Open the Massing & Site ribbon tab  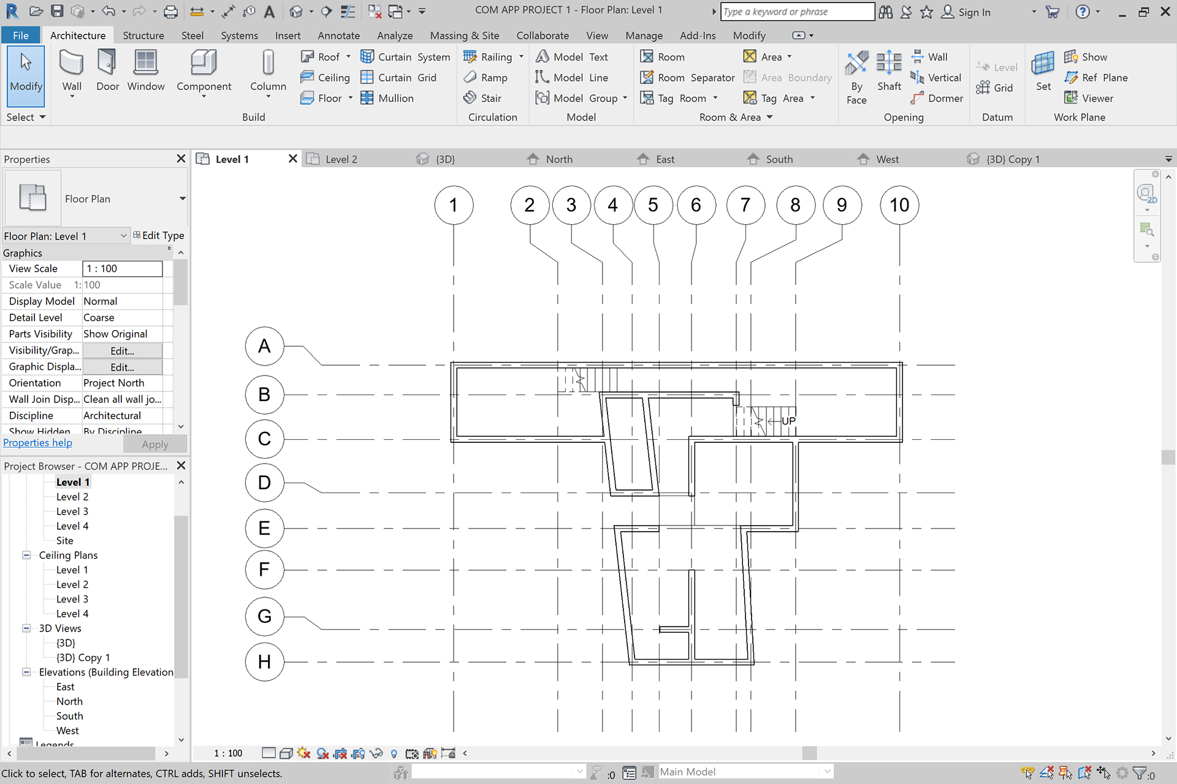pos(464,36)
